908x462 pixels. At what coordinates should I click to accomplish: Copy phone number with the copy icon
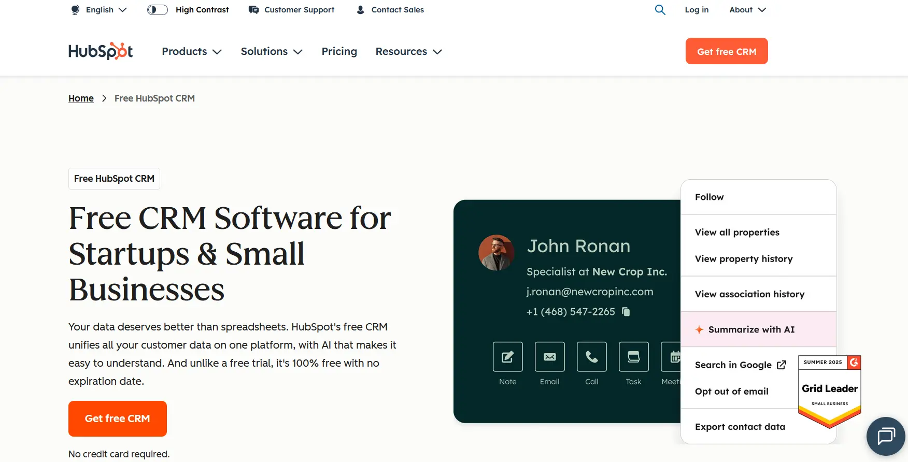pyautogui.click(x=626, y=311)
